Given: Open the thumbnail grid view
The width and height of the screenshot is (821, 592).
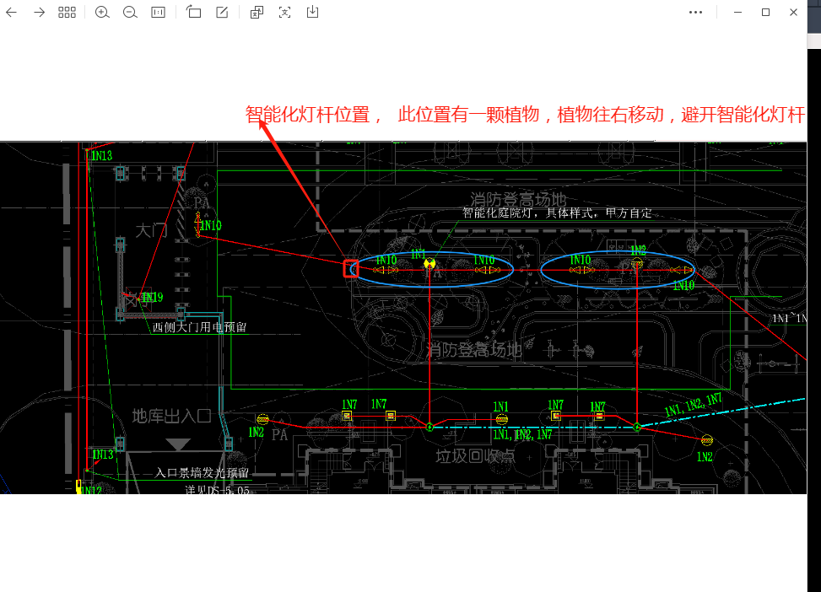Looking at the screenshot, I should point(67,13).
